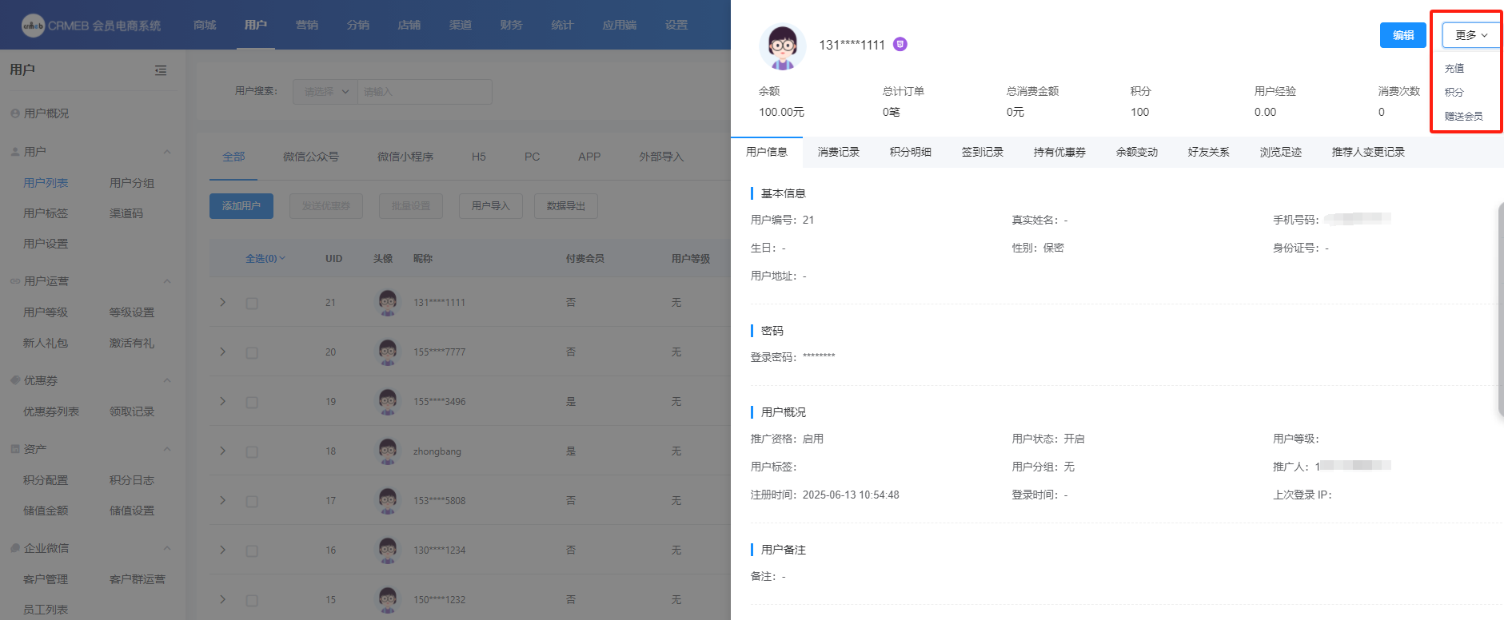Viewport: 1504px width, 620px height.
Task: Click the purple member badge beside 131****1111
Action: 900,45
